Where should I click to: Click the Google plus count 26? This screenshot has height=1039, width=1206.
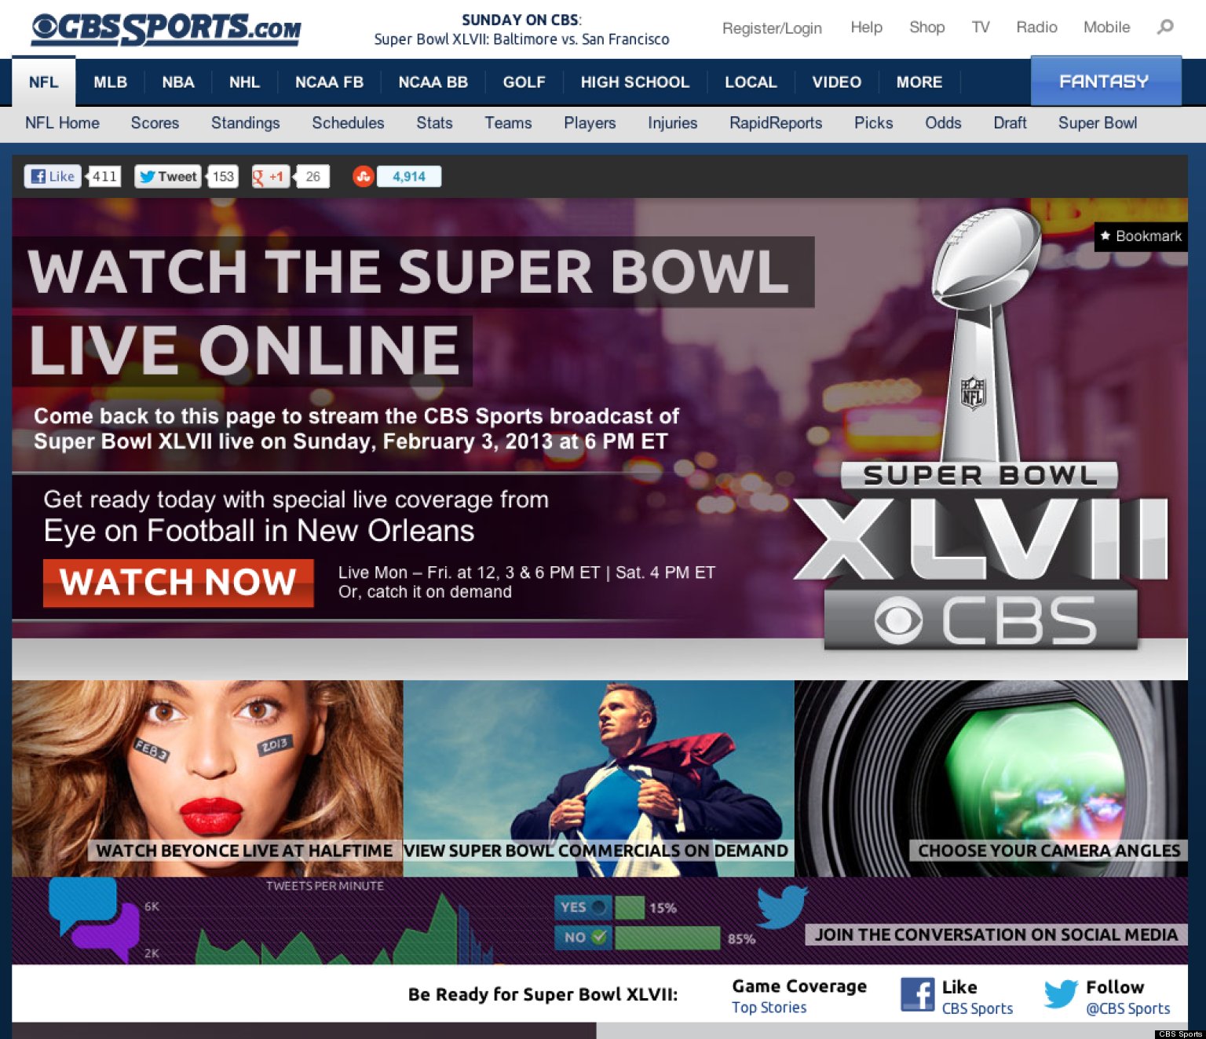click(312, 177)
